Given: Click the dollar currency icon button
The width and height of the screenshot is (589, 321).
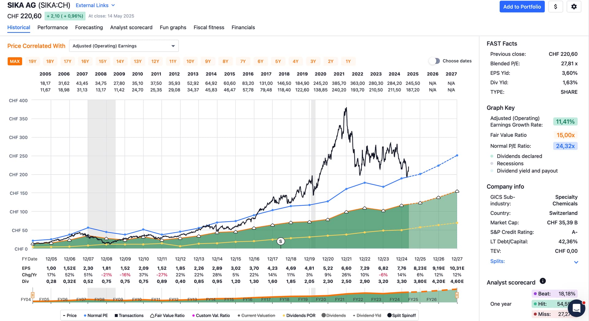Looking at the screenshot, I should click(555, 7).
